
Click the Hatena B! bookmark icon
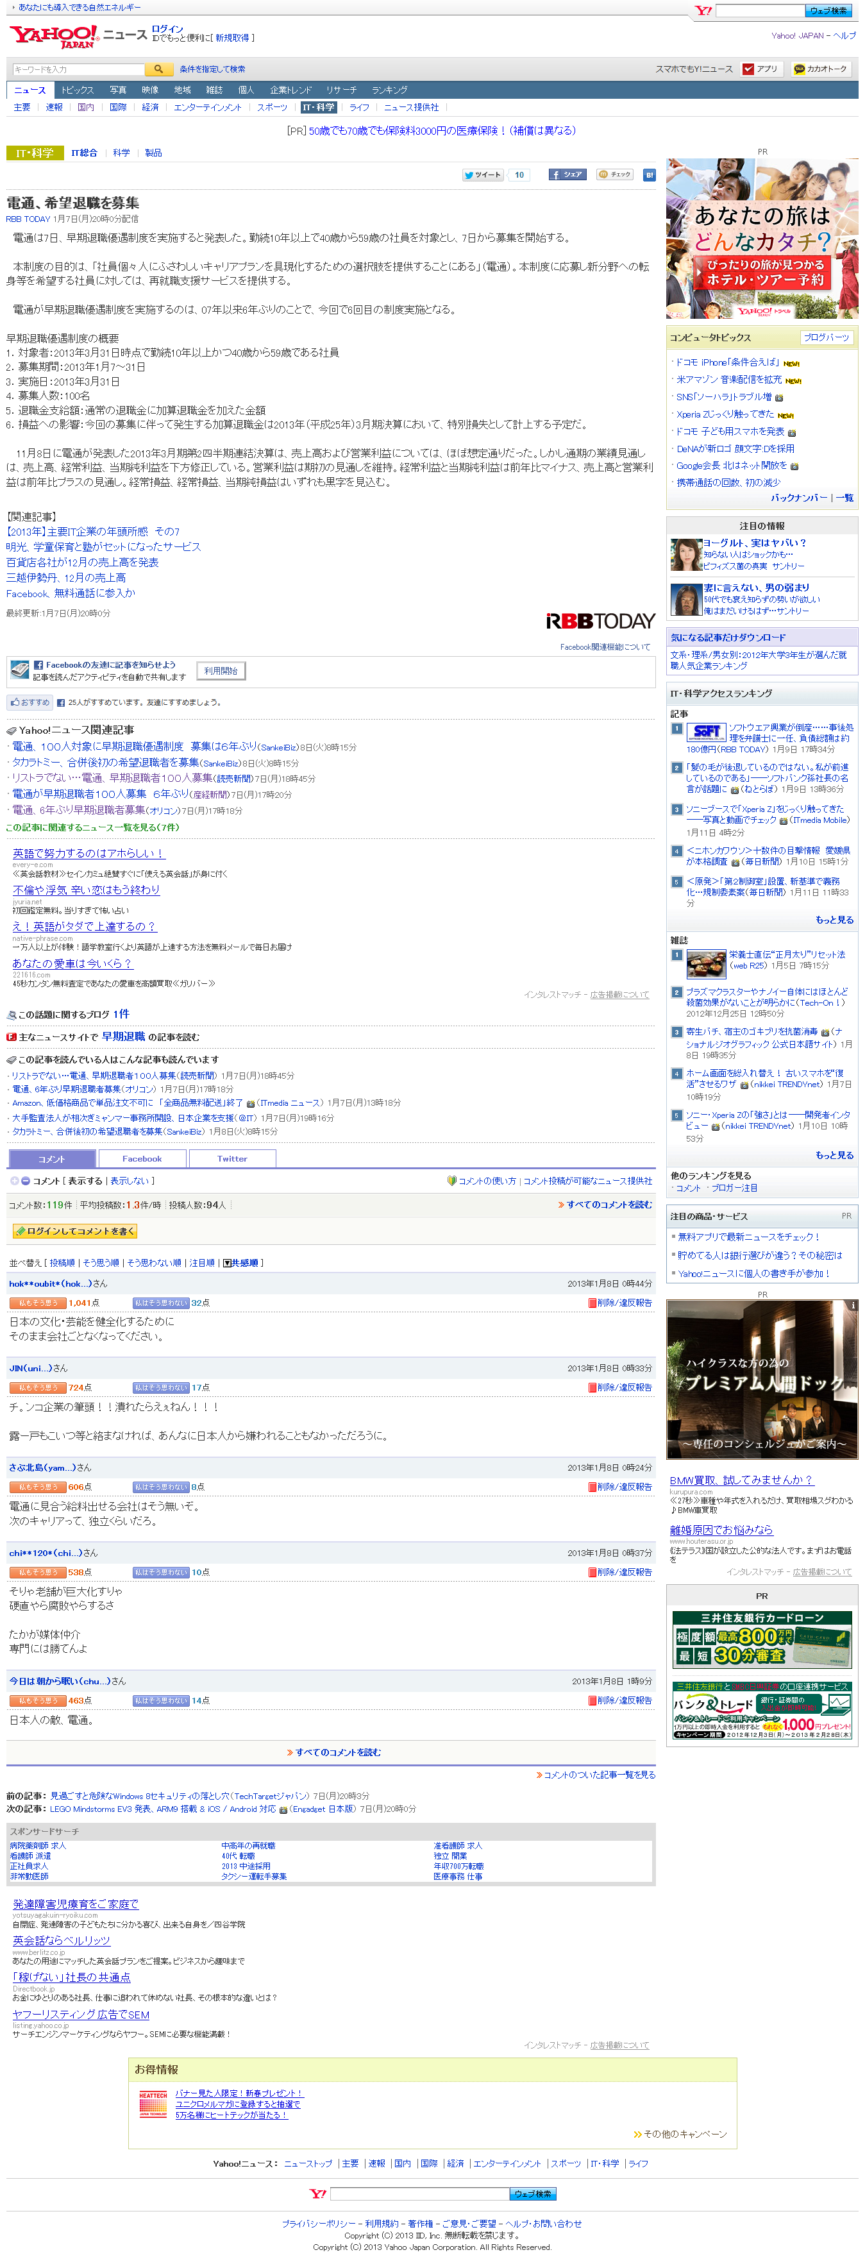[x=649, y=174]
